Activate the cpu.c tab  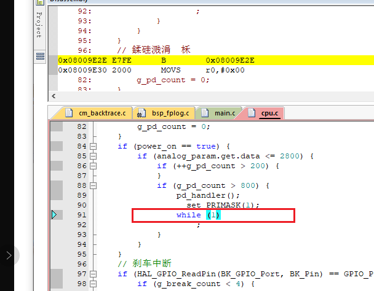click(x=265, y=113)
